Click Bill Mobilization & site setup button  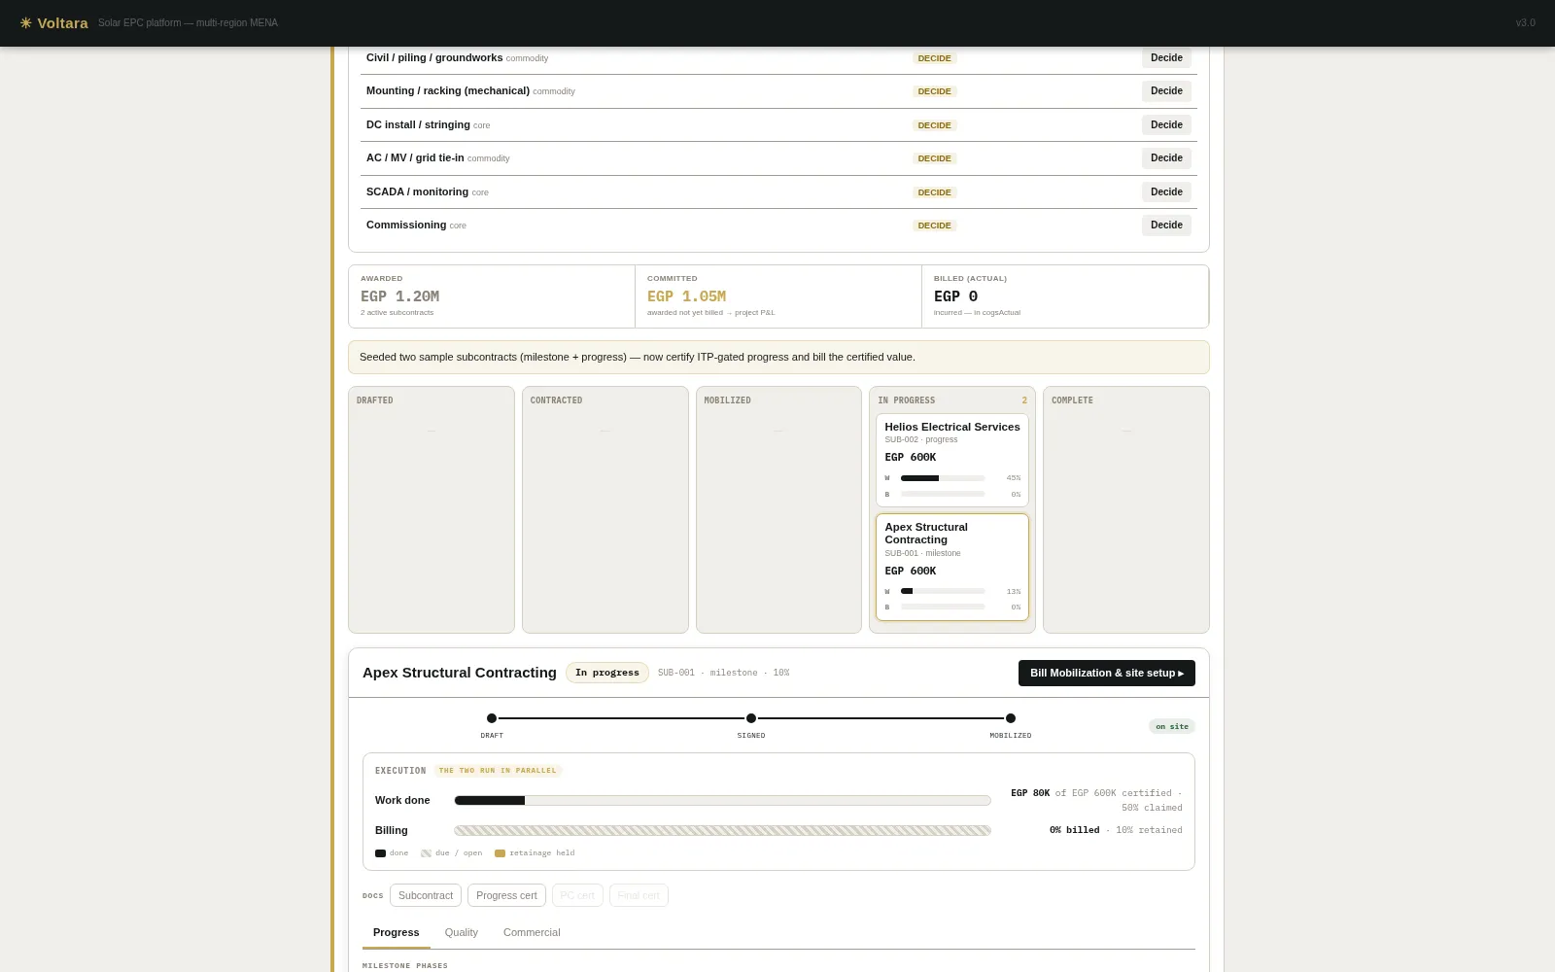pos(1107,673)
